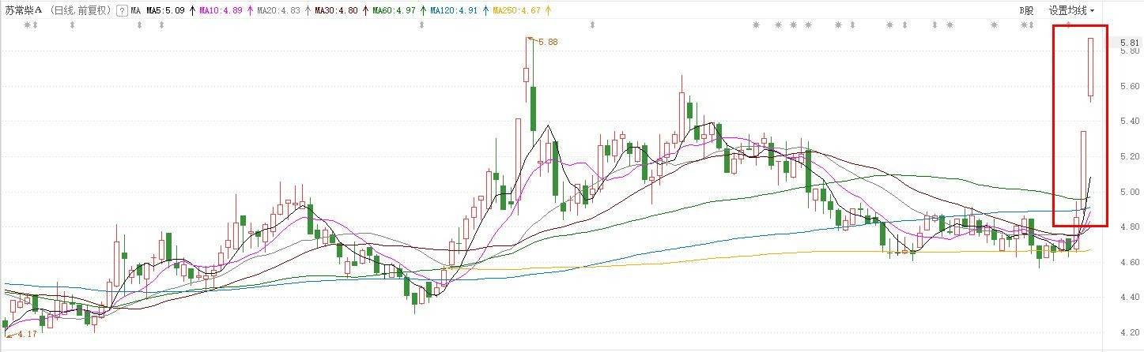Click the question mark help icon
The image size is (1144, 352).
point(121,11)
